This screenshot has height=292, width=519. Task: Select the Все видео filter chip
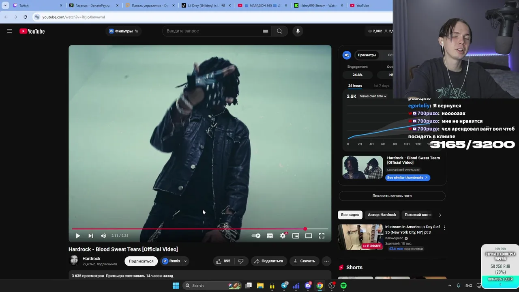pos(350,215)
